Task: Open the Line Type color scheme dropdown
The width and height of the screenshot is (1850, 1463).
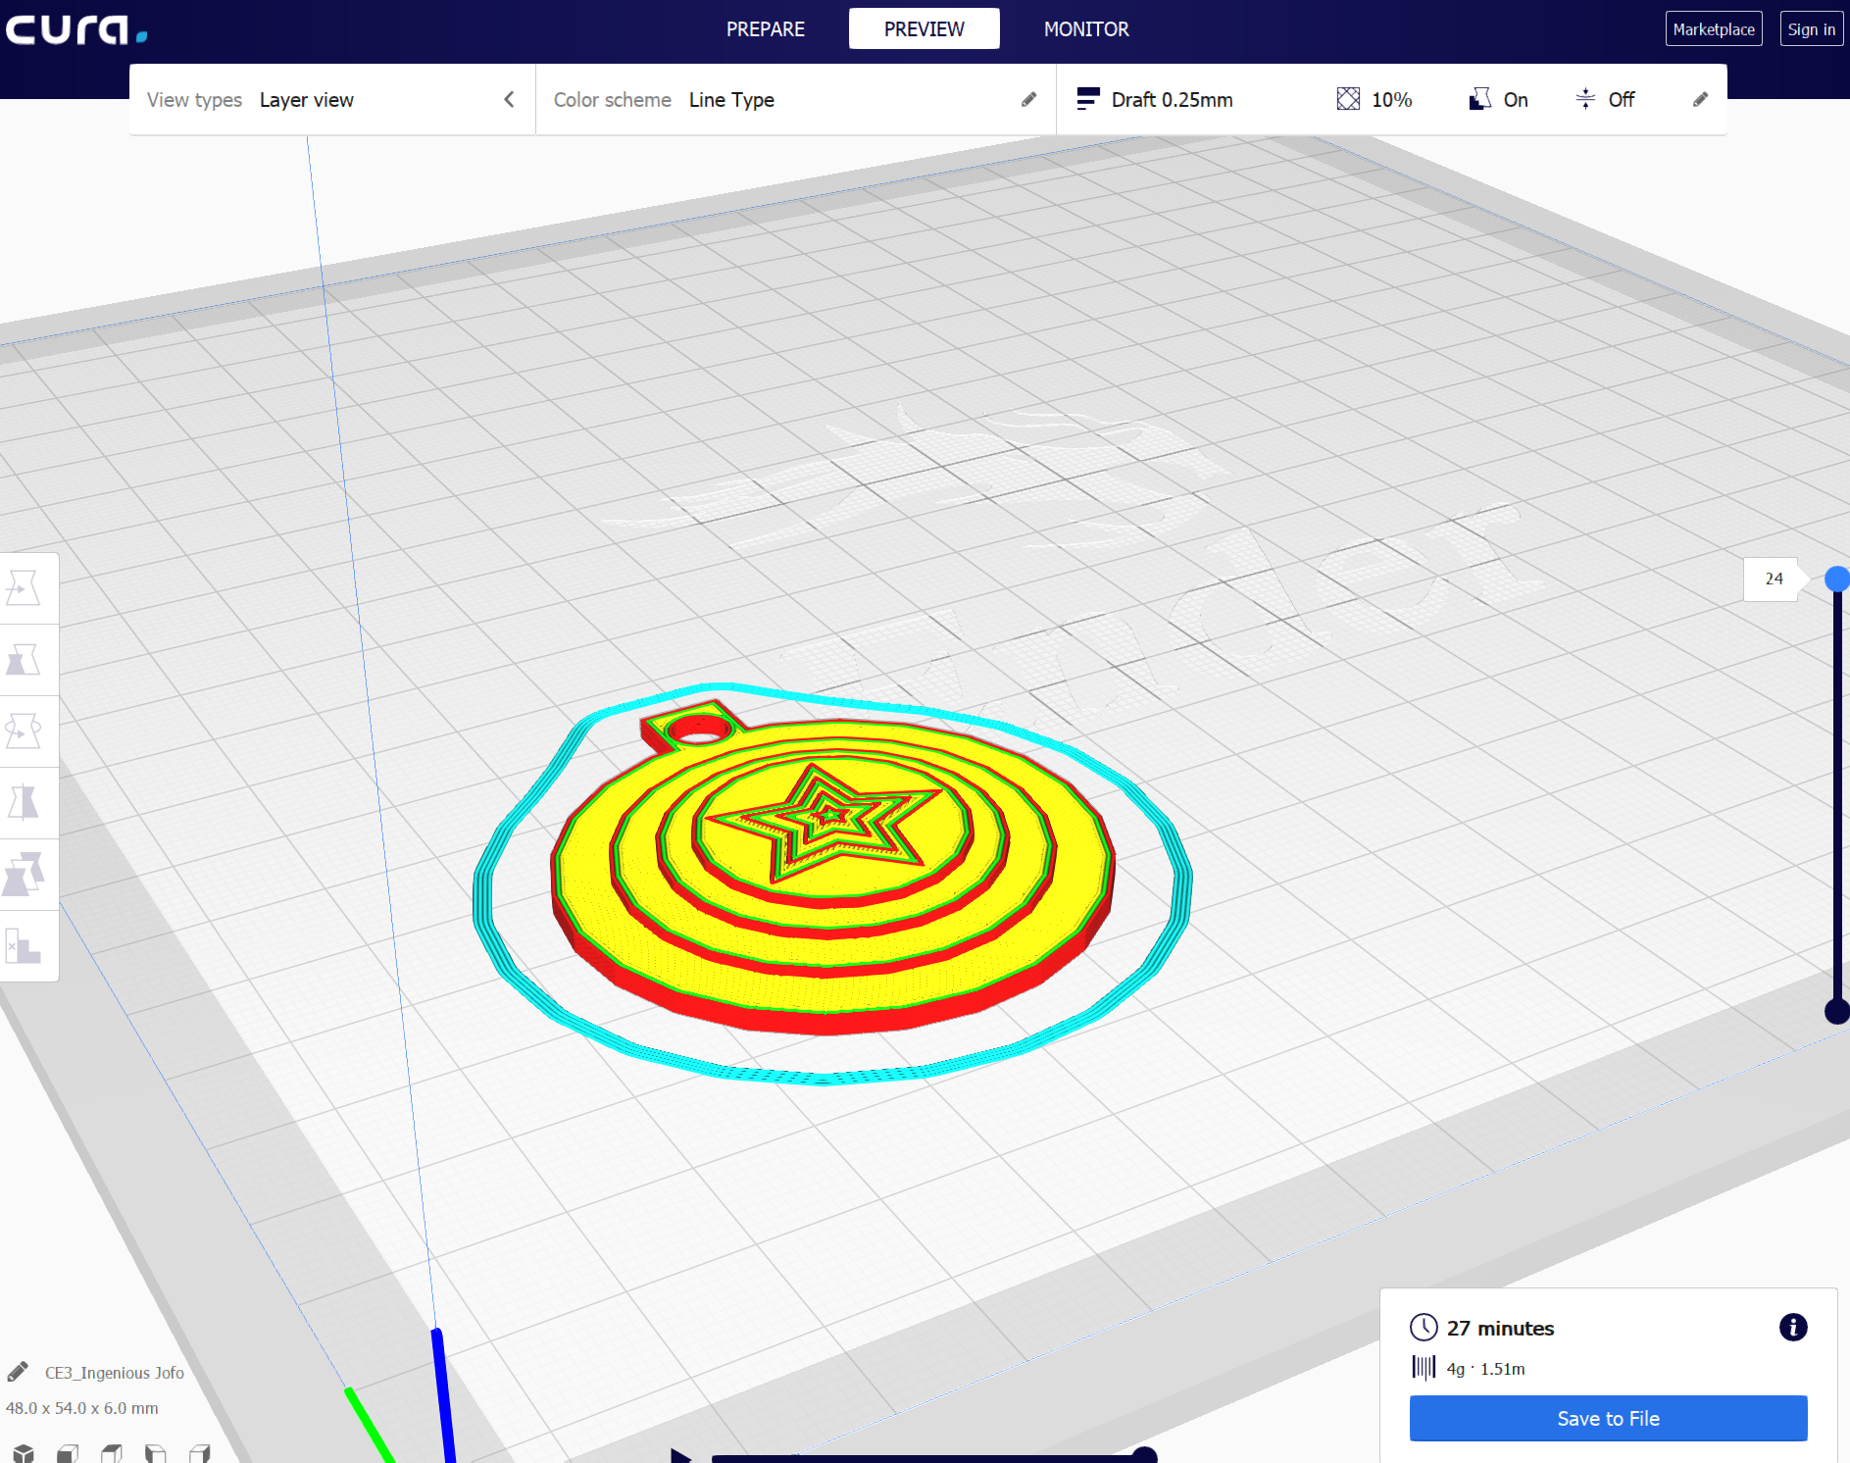Action: (731, 99)
